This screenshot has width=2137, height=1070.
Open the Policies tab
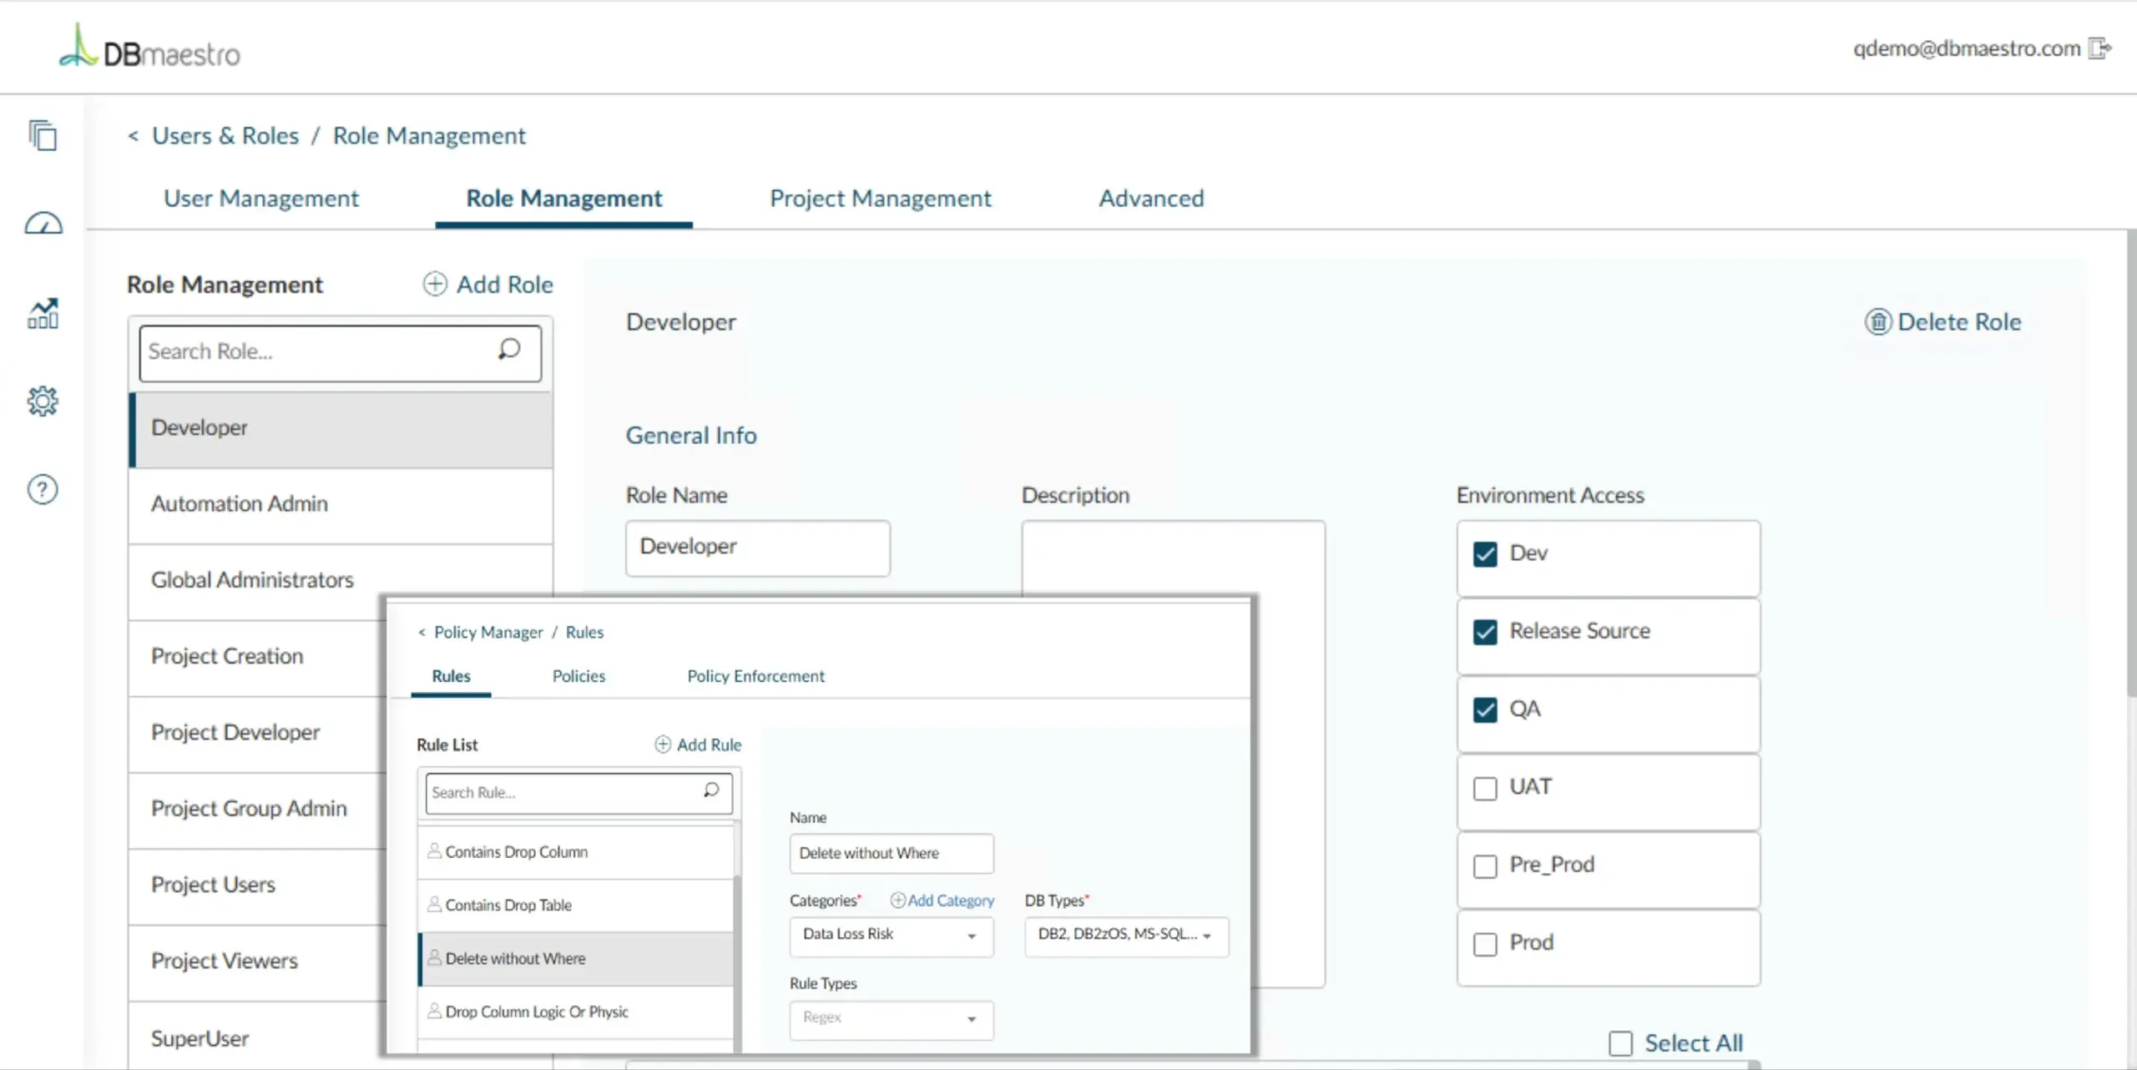578,676
